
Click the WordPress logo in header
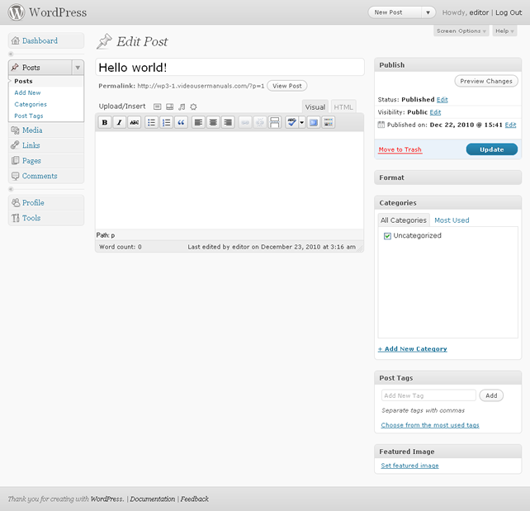pyautogui.click(x=17, y=12)
